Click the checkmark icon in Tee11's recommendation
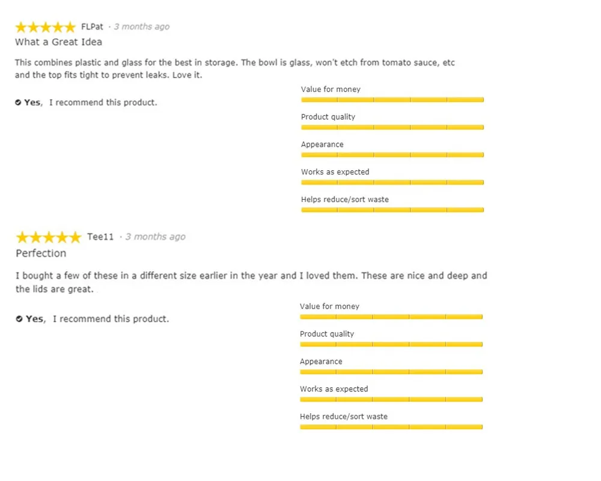Viewport: 601px width, 481px height. pyautogui.click(x=19, y=319)
